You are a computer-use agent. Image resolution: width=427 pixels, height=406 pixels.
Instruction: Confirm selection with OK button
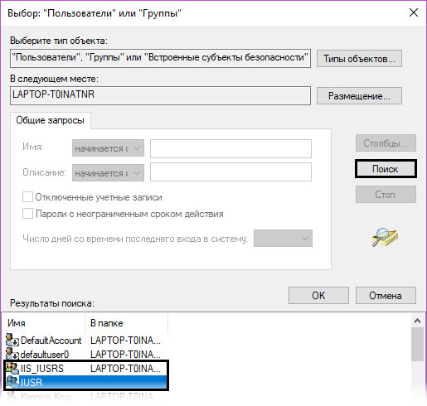coord(318,296)
